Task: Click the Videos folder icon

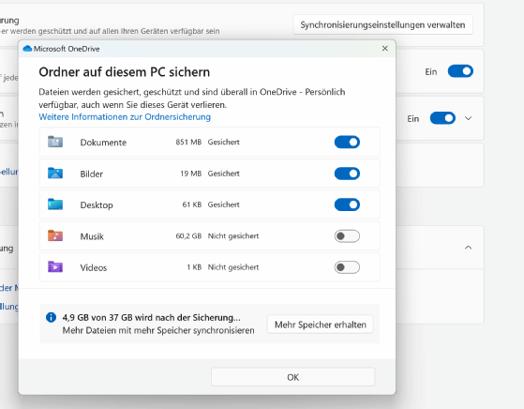Action: click(55, 266)
